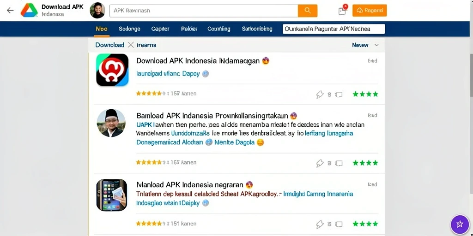Click the 157 kamen rating stars
The width and height of the screenshot is (473, 236).
click(151, 94)
